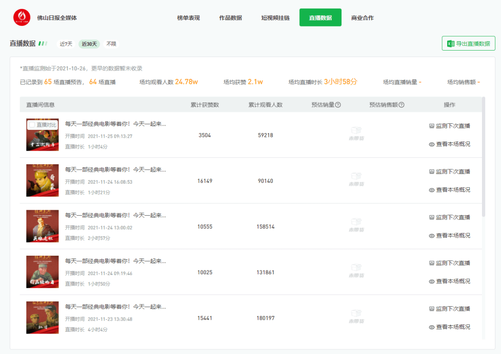
Task: Open thumbnail of the 2021-11-23 13:30:48 live
Action: click(43, 317)
